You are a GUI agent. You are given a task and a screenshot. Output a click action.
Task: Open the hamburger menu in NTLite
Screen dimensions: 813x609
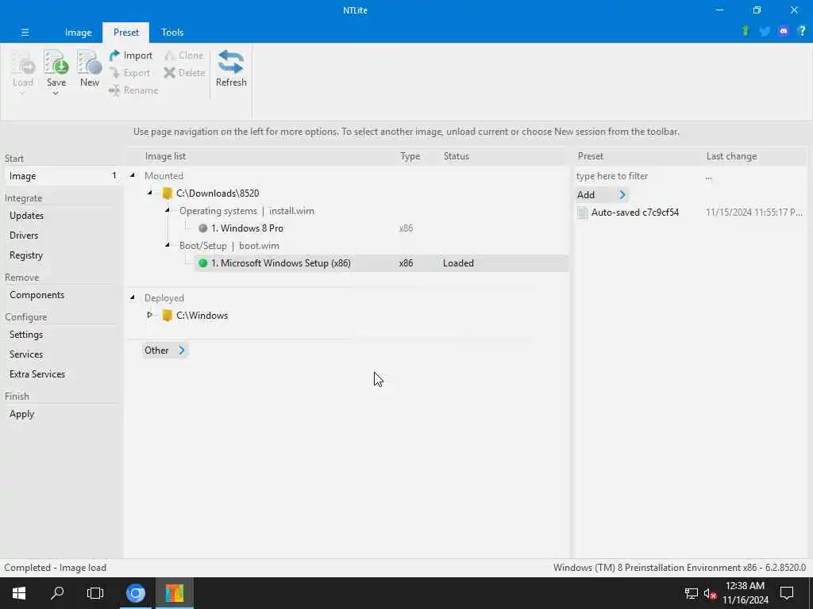pyautogui.click(x=25, y=32)
